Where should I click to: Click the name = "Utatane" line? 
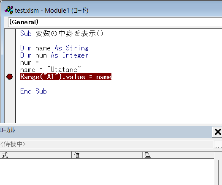[x=50, y=69]
